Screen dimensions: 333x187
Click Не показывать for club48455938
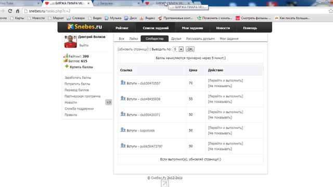click(220, 102)
